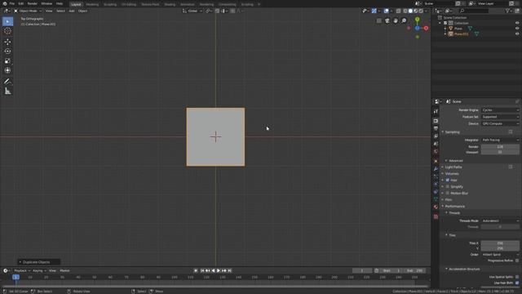522x294 pixels.
Task: Open the Material properties tab icon
Action: coord(436,207)
